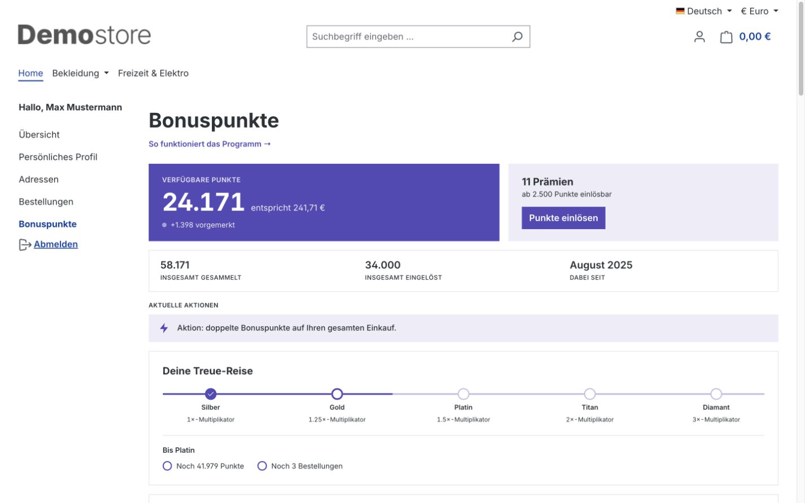Toggle the Noch 41.979 Punkte circle
The image size is (805, 503).
click(167, 466)
